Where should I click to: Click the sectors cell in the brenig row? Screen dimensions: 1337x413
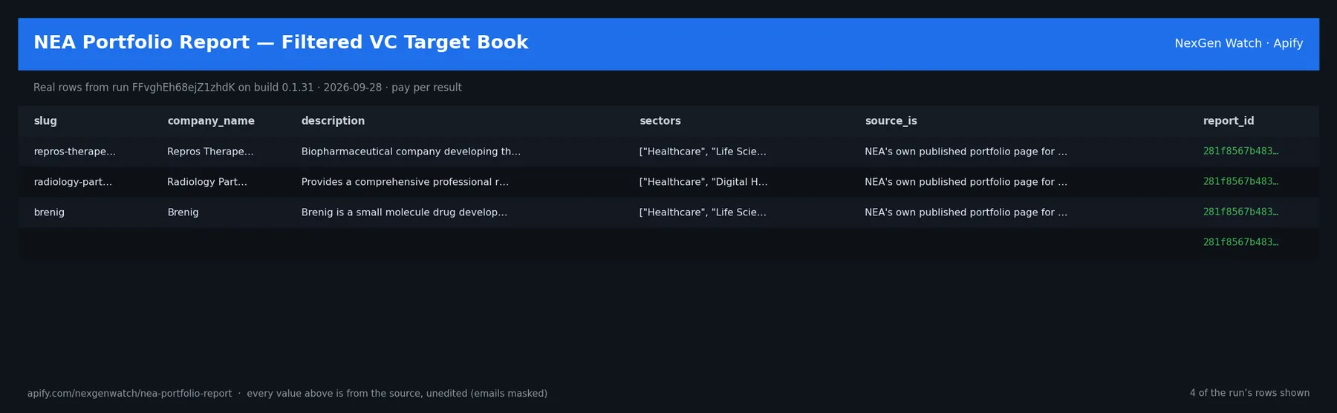point(703,212)
